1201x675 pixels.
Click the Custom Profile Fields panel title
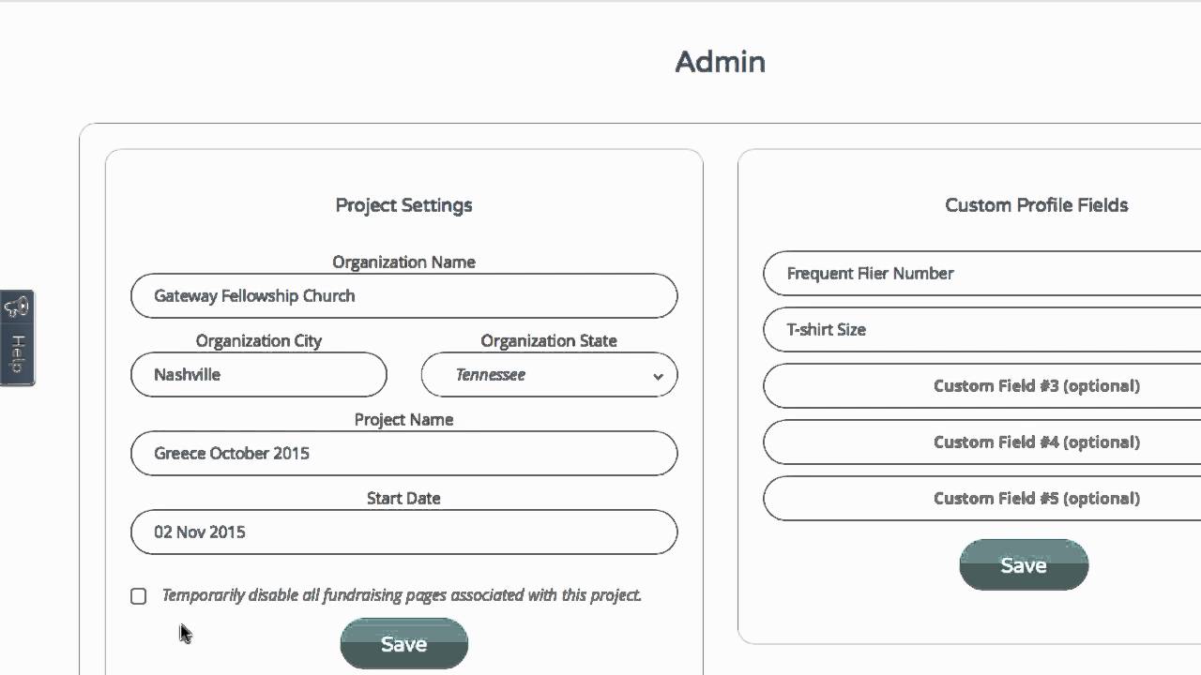click(1036, 205)
